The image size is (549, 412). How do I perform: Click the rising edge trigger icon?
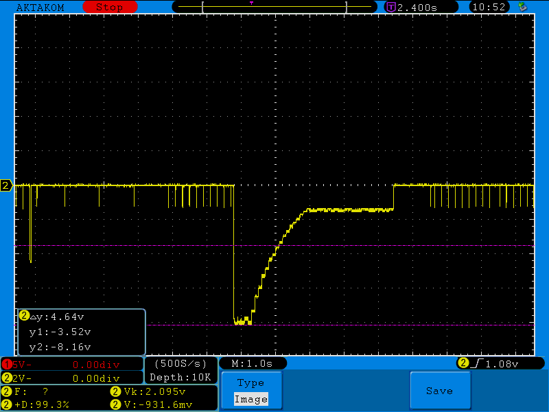point(477,364)
